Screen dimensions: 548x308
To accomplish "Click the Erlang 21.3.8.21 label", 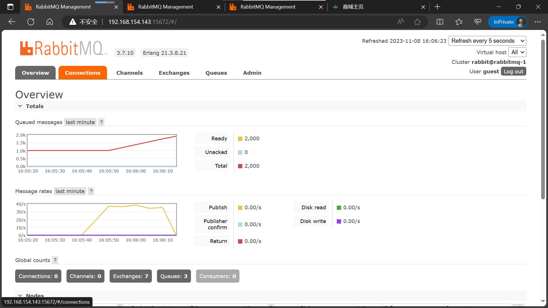I will 164,53.
